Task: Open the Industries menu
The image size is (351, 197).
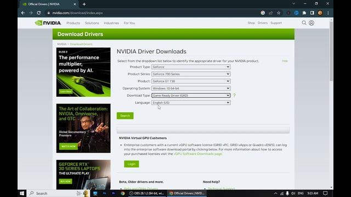Action: [x=111, y=23]
